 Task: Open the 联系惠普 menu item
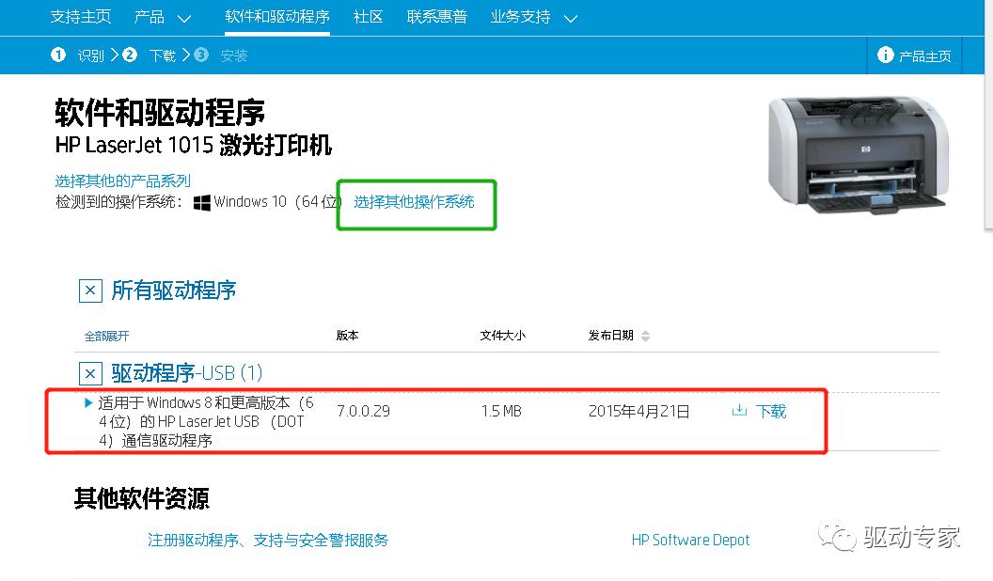(436, 17)
